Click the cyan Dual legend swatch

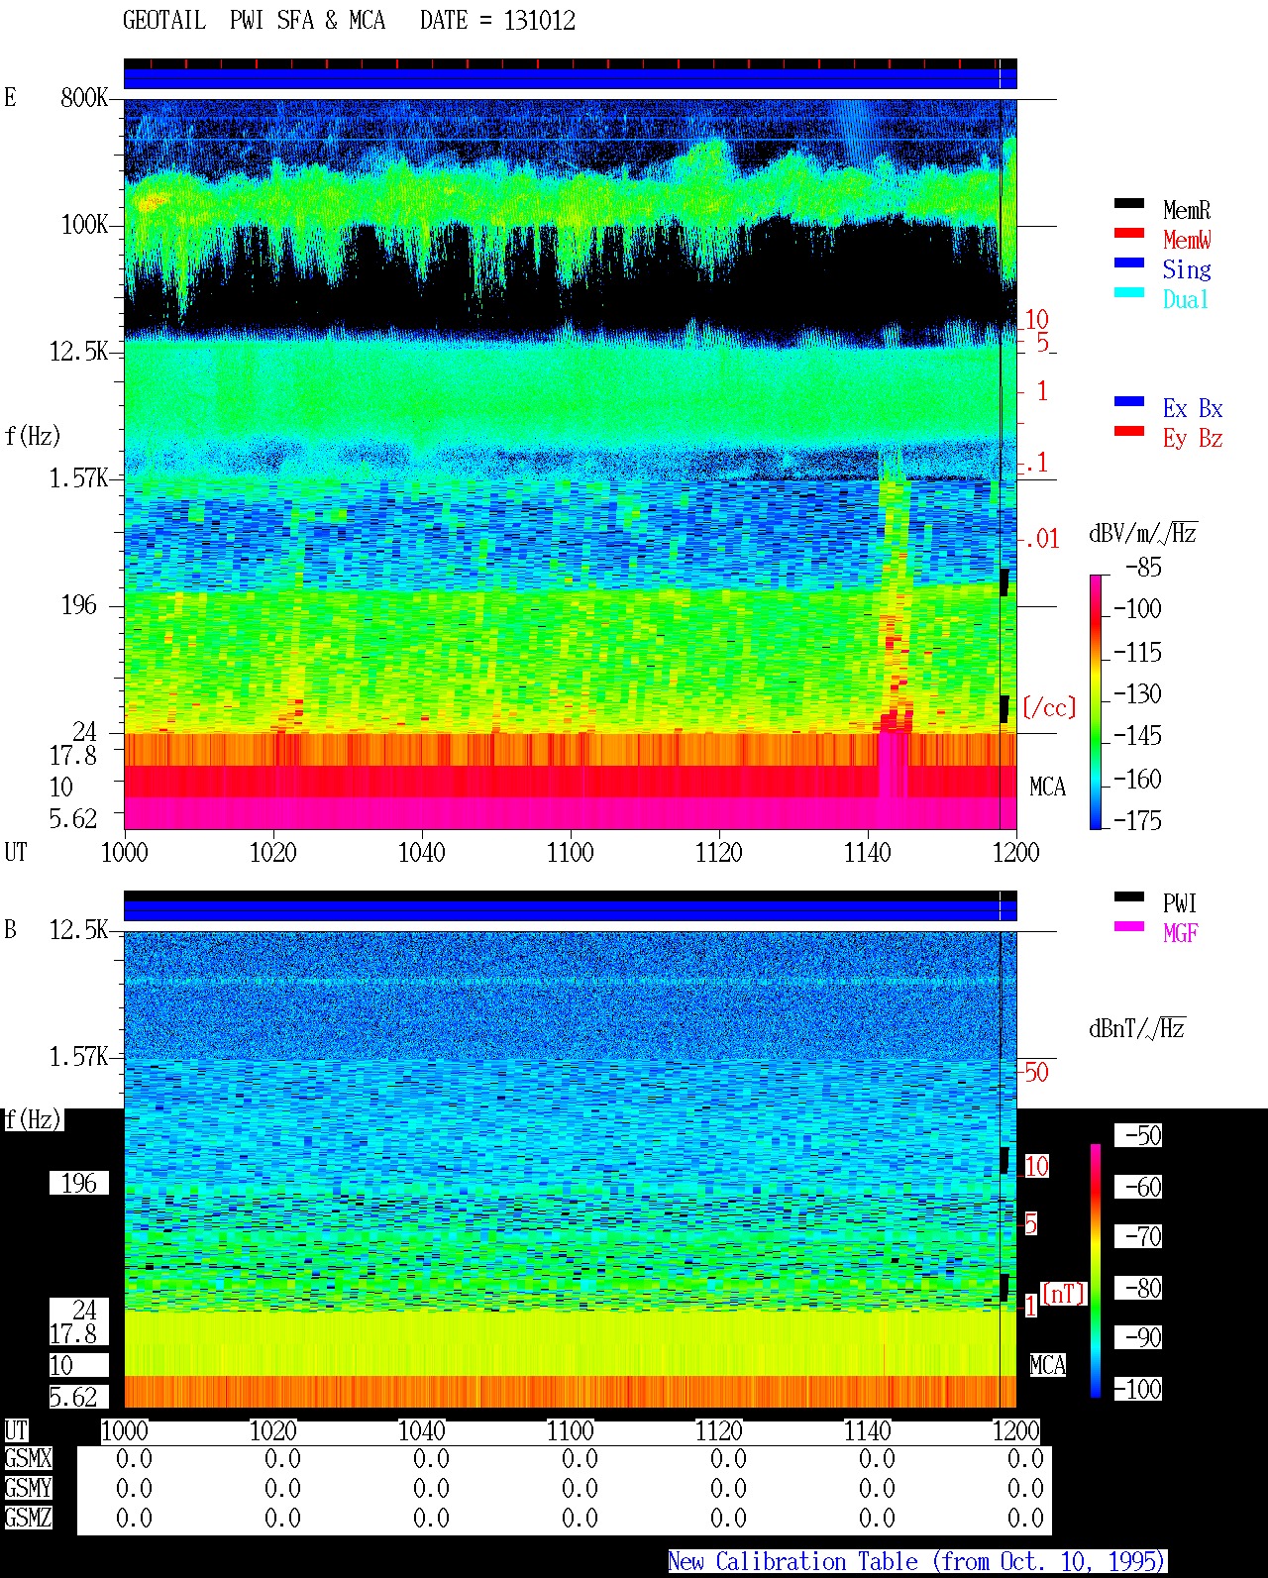click(x=1129, y=293)
